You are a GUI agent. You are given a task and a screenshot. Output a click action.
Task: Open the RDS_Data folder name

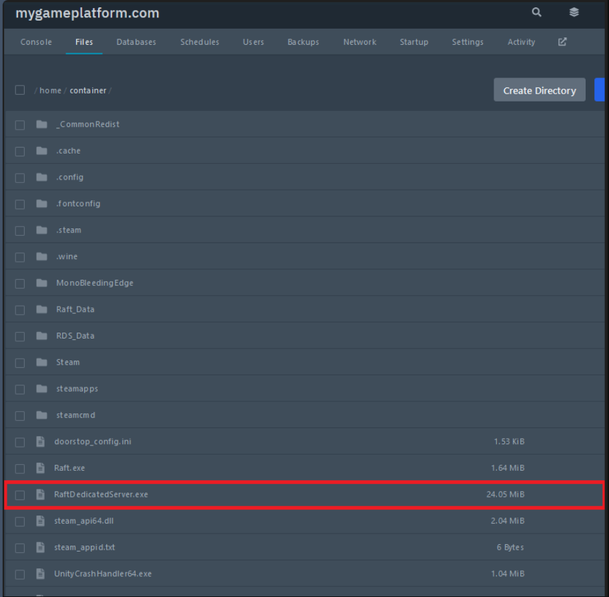tap(75, 336)
